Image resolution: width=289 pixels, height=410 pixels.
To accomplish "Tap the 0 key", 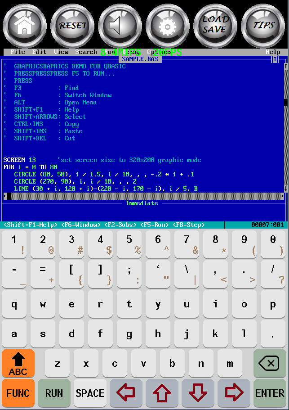I will (x=273, y=244).
